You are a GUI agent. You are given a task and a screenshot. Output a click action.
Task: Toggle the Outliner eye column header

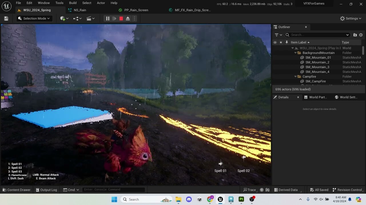[x=275, y=42]
